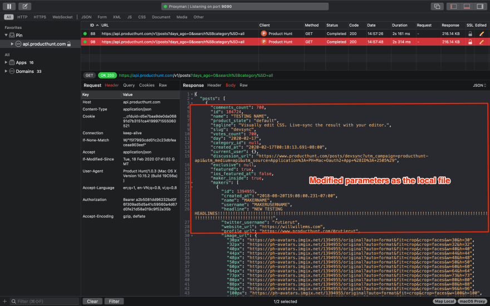Filter traffic by HTTP
Screen dimensions: 490x306
pos(22,17)
